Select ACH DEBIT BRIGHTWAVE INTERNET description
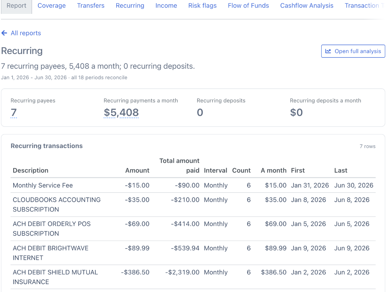388x292 pixels. coord(51,253)
